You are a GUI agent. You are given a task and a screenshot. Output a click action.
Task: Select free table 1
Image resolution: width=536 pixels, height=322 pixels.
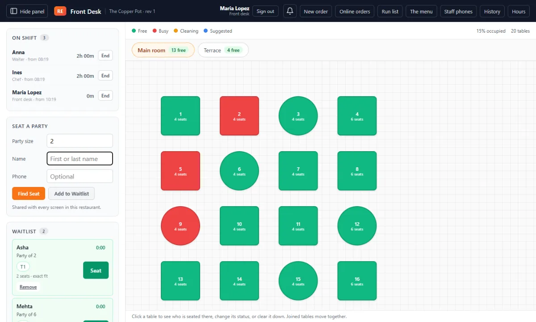(x=180, y=116)
